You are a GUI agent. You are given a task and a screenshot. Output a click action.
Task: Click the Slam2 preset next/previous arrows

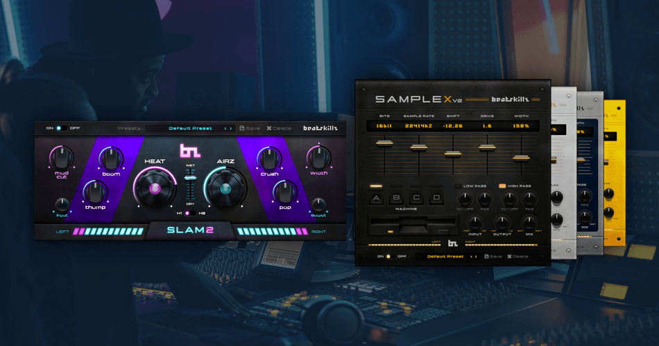coord(227,128)
